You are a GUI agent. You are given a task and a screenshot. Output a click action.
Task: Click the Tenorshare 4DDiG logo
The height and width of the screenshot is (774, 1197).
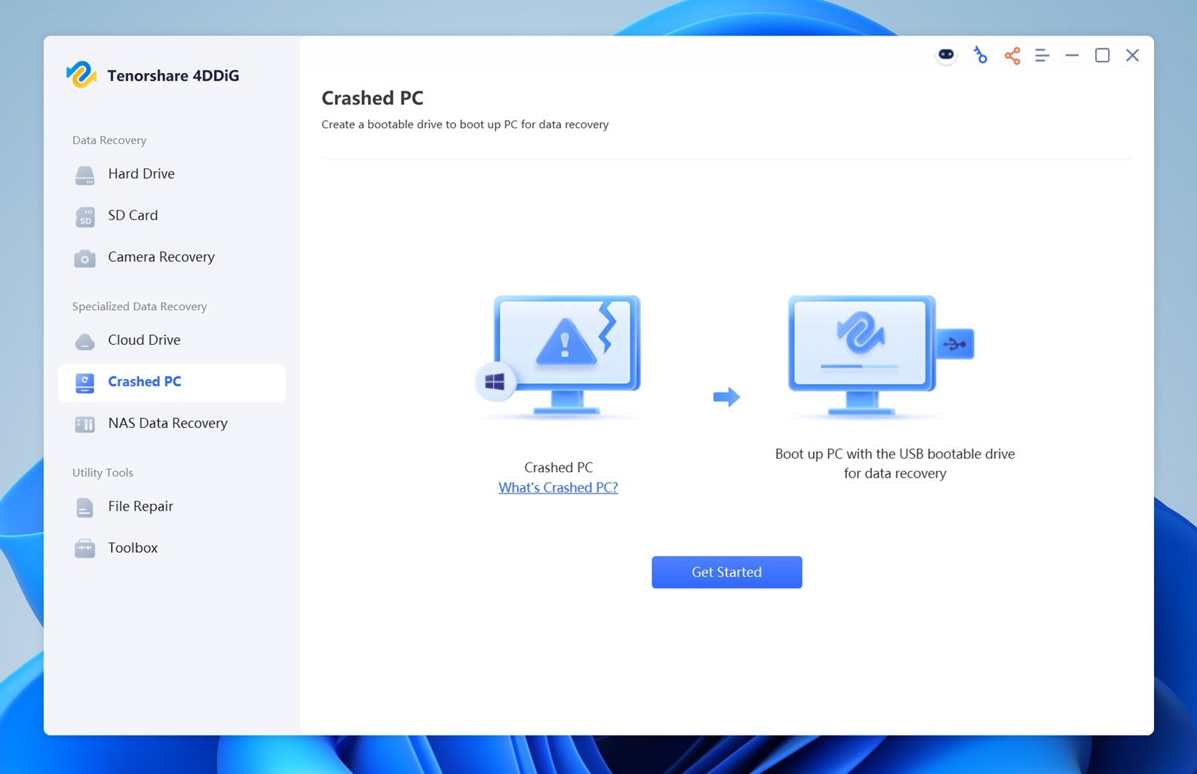[x=81, y=75]
